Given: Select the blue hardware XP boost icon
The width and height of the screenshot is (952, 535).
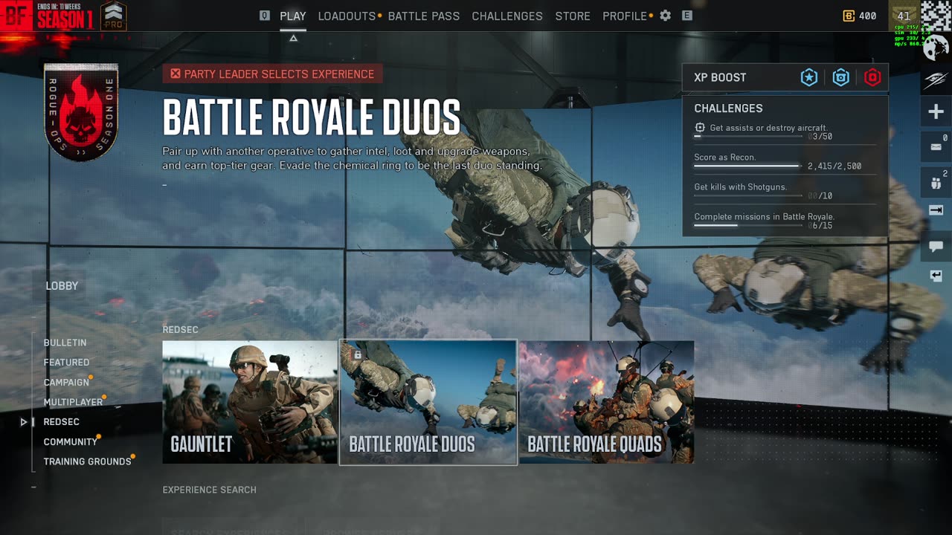Looking at the screenshot, I should 840,77.
